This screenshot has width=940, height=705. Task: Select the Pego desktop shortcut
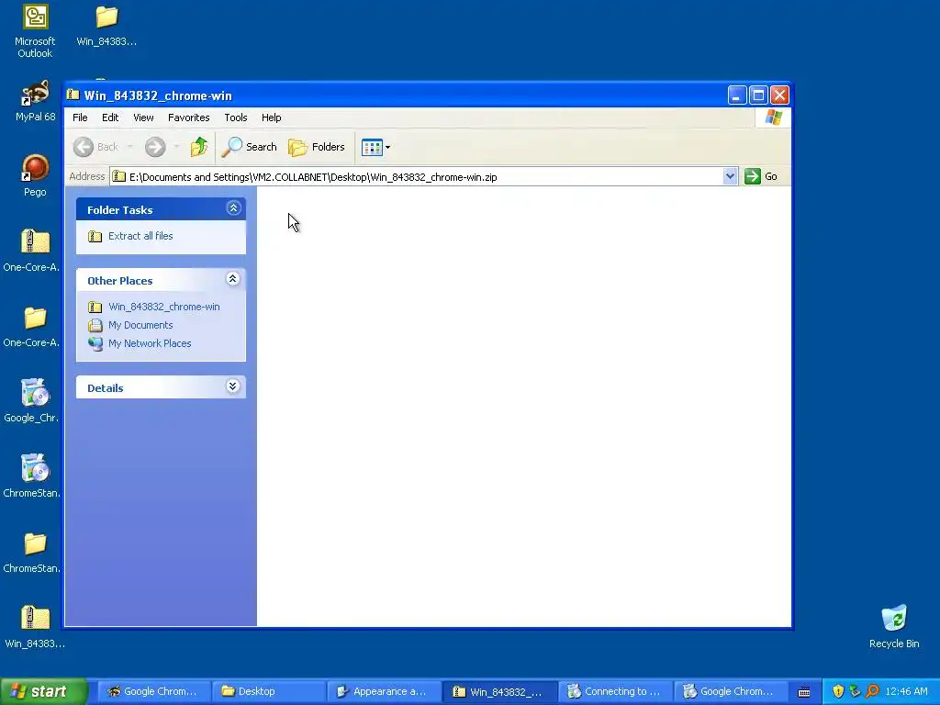pos(35,175)
